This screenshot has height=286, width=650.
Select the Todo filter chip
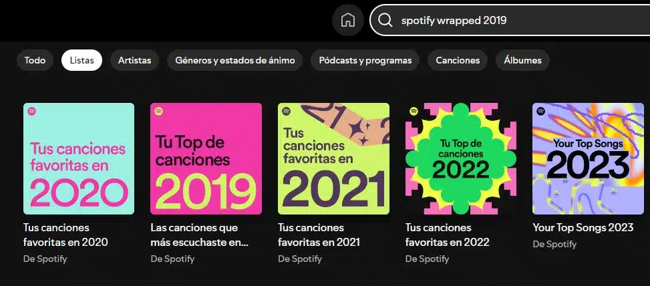tap(35, 60)
